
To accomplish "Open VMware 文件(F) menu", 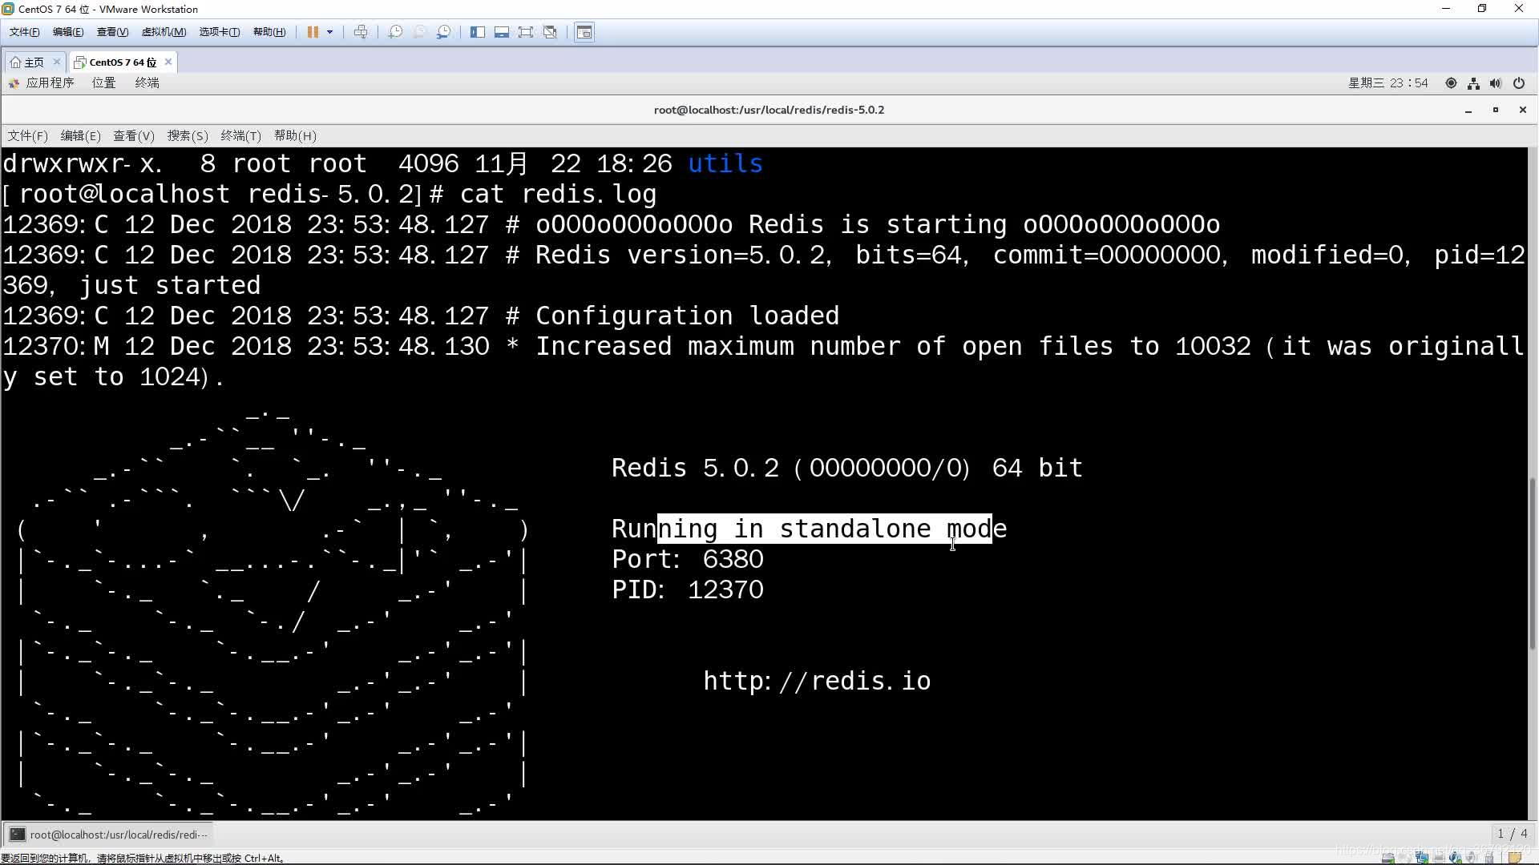I will (24, 32).
